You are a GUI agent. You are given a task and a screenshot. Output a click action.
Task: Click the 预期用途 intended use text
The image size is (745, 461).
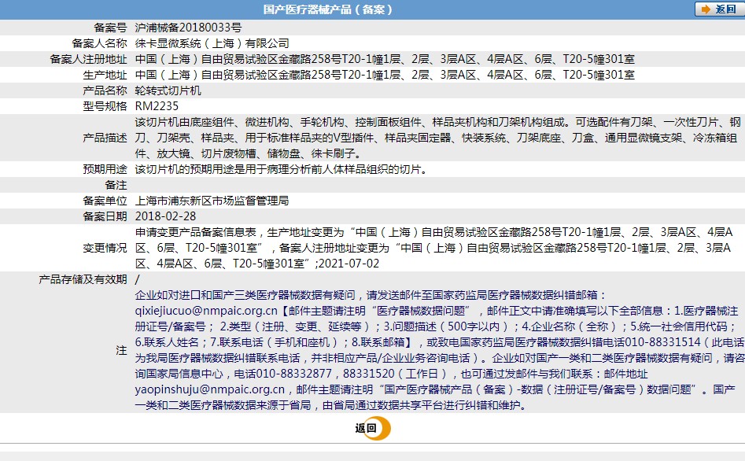(282, 169)
